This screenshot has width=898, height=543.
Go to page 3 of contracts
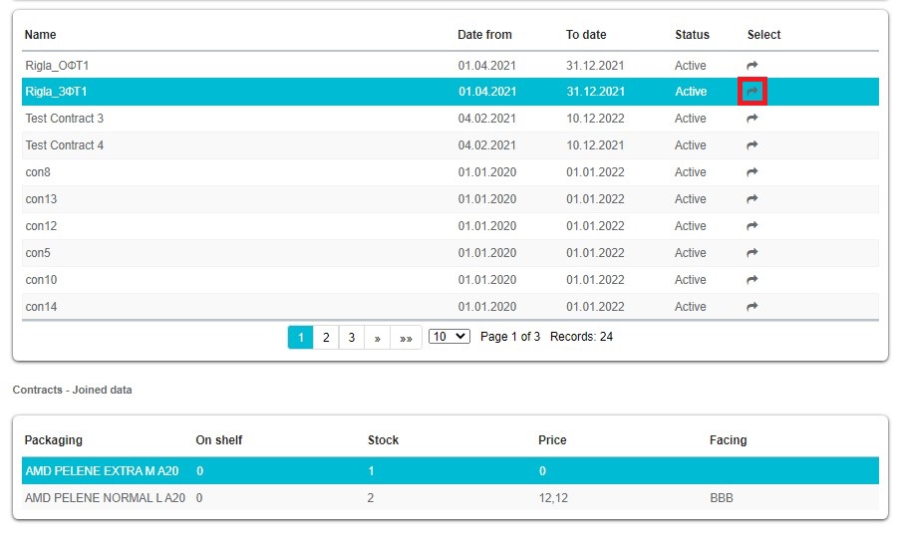pos(351,338)
